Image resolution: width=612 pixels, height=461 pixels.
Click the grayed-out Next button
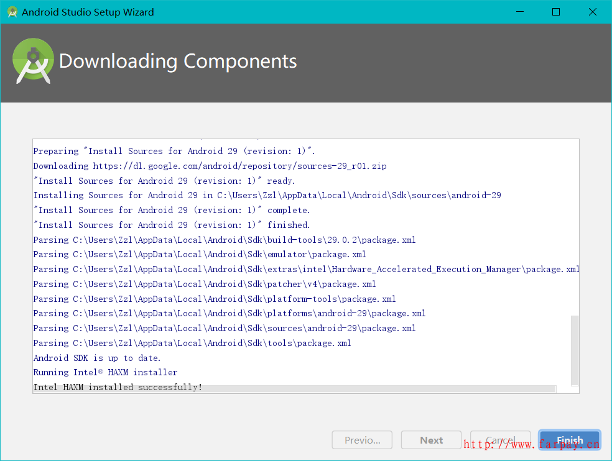pos(431,440)
